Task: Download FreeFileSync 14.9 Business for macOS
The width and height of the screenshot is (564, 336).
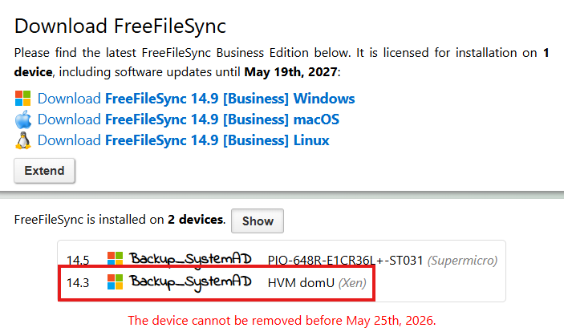Action: point(188,119)
